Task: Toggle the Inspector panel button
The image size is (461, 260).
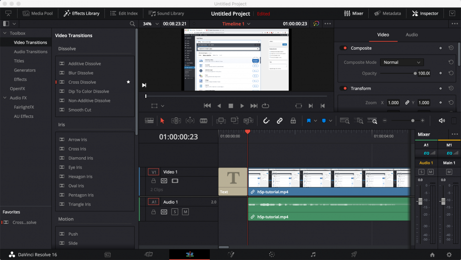Action: point(425,14)
